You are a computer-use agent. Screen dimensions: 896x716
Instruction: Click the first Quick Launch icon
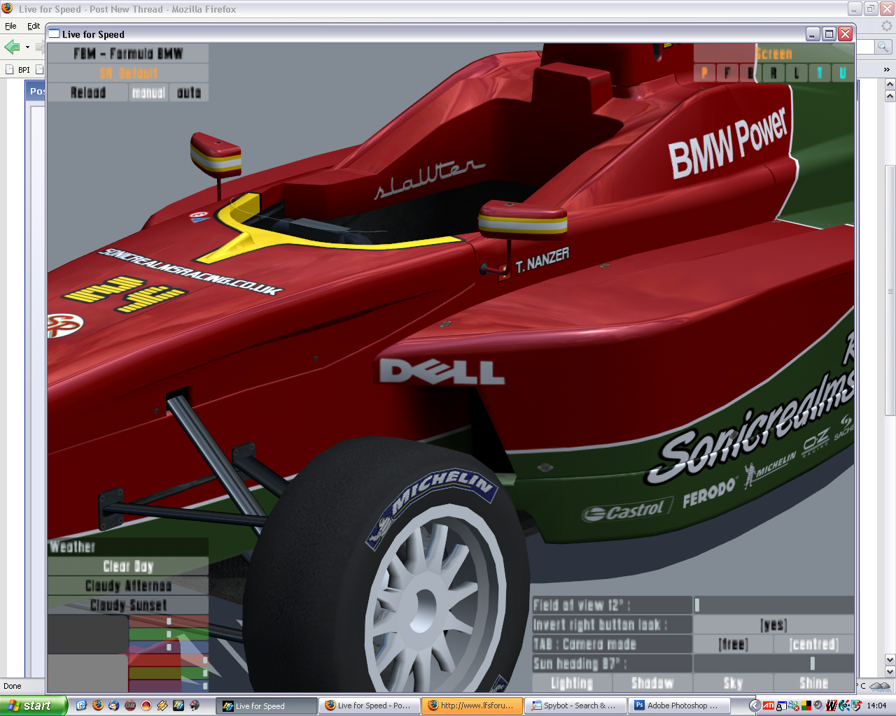click(81, 706)
